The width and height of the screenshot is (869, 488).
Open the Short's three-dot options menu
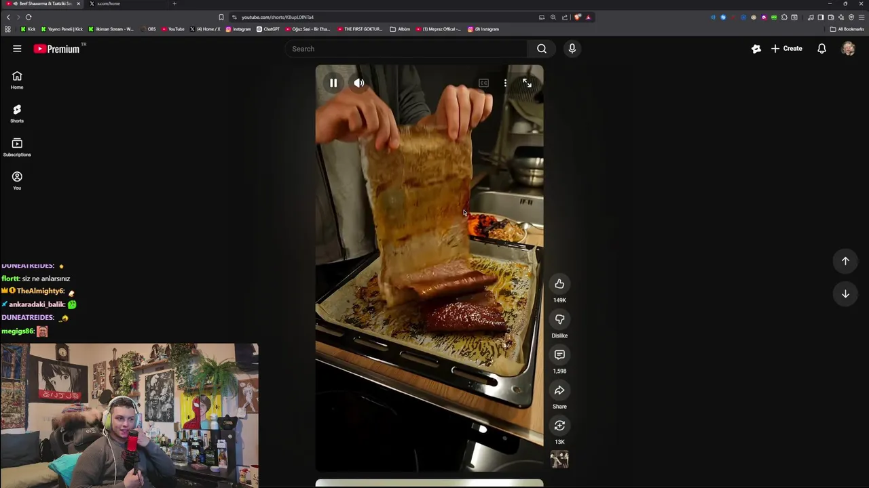coord(505,83)
